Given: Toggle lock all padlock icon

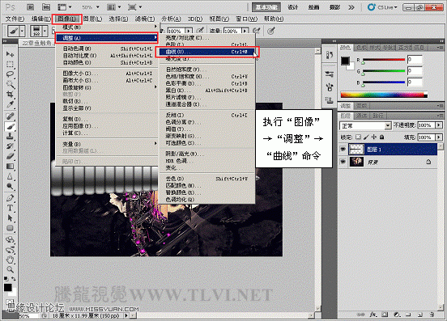Looking at the screenshot, I should pyautogui.click(x=382, y=137).
